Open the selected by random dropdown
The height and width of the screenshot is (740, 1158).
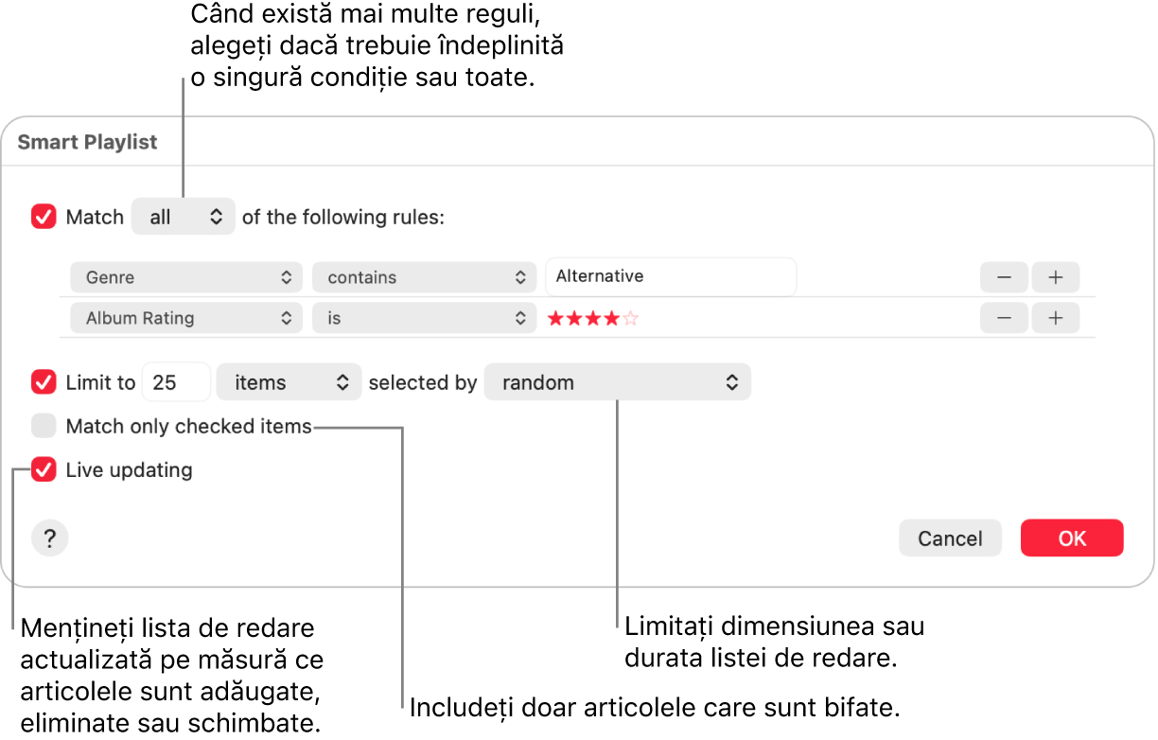(x=617, y=382)
